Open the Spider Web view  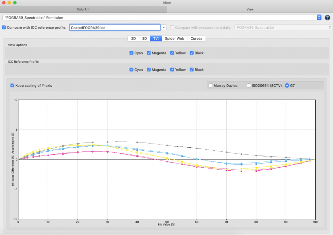(x=175, y=38)
